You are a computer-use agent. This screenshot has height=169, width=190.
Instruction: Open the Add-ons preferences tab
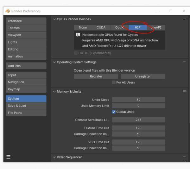[x=26, y=66]
